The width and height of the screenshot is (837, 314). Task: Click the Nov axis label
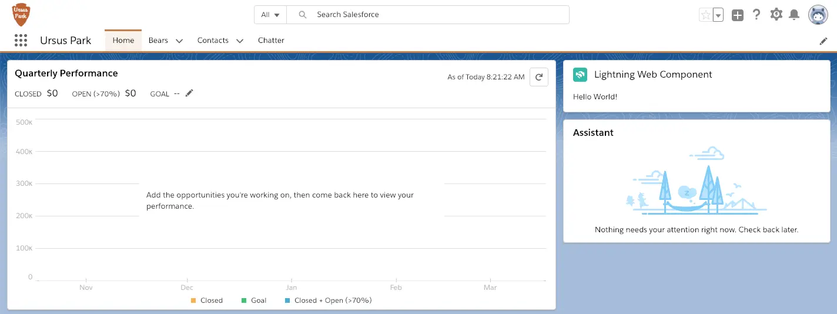tap(86, 288)
